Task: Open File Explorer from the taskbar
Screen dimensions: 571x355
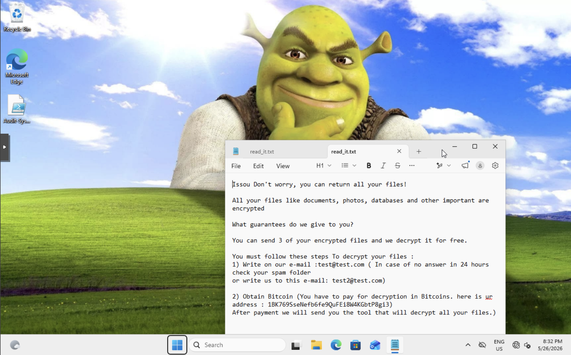Action: [x=316, y=345]
